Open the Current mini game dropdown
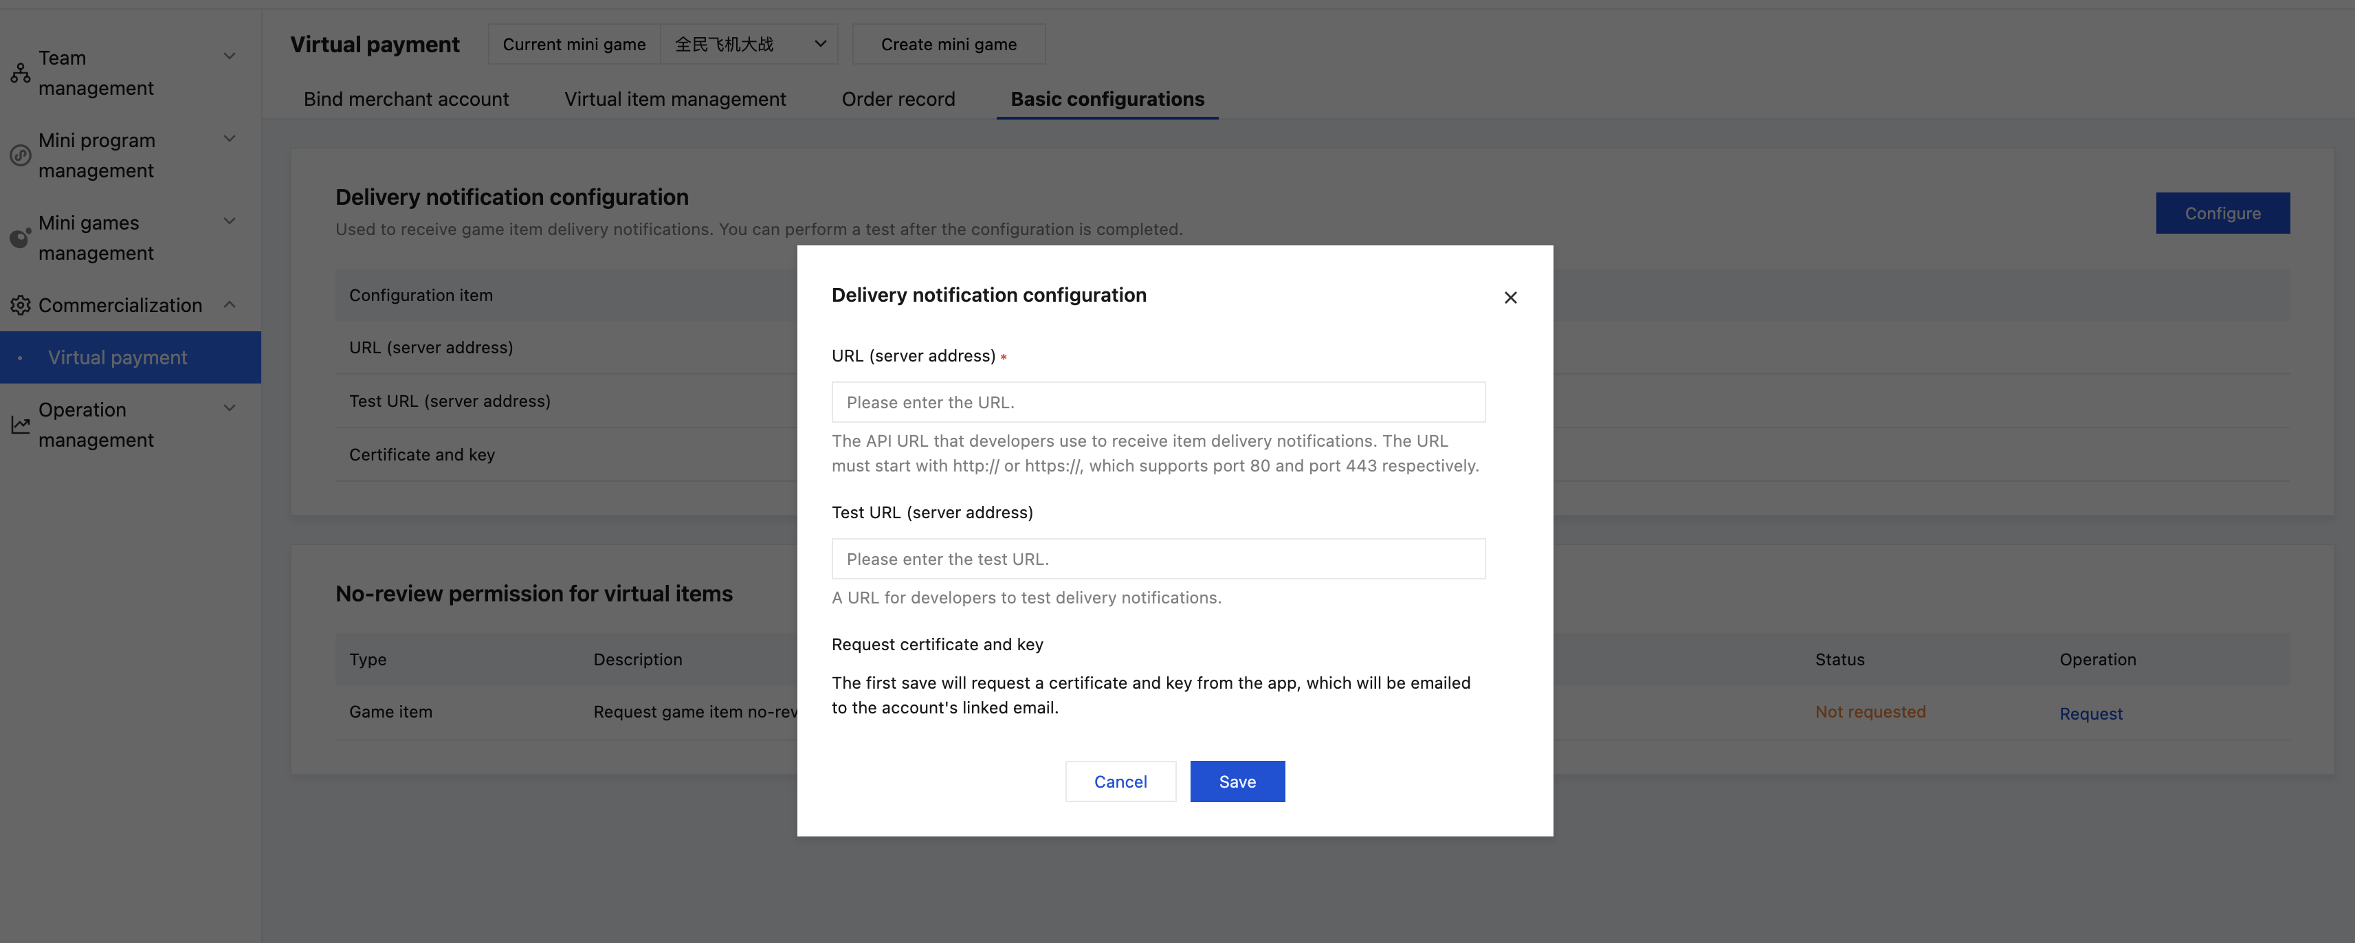 pos(749,44)
